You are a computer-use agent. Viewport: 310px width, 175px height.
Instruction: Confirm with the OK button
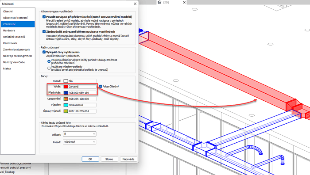point(90,159)
